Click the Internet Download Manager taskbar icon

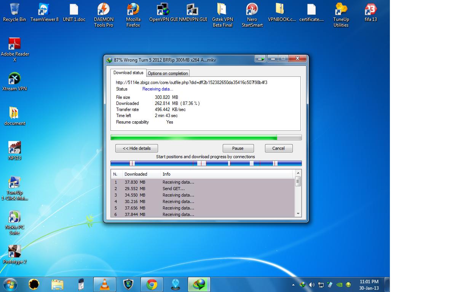[199, 284]
